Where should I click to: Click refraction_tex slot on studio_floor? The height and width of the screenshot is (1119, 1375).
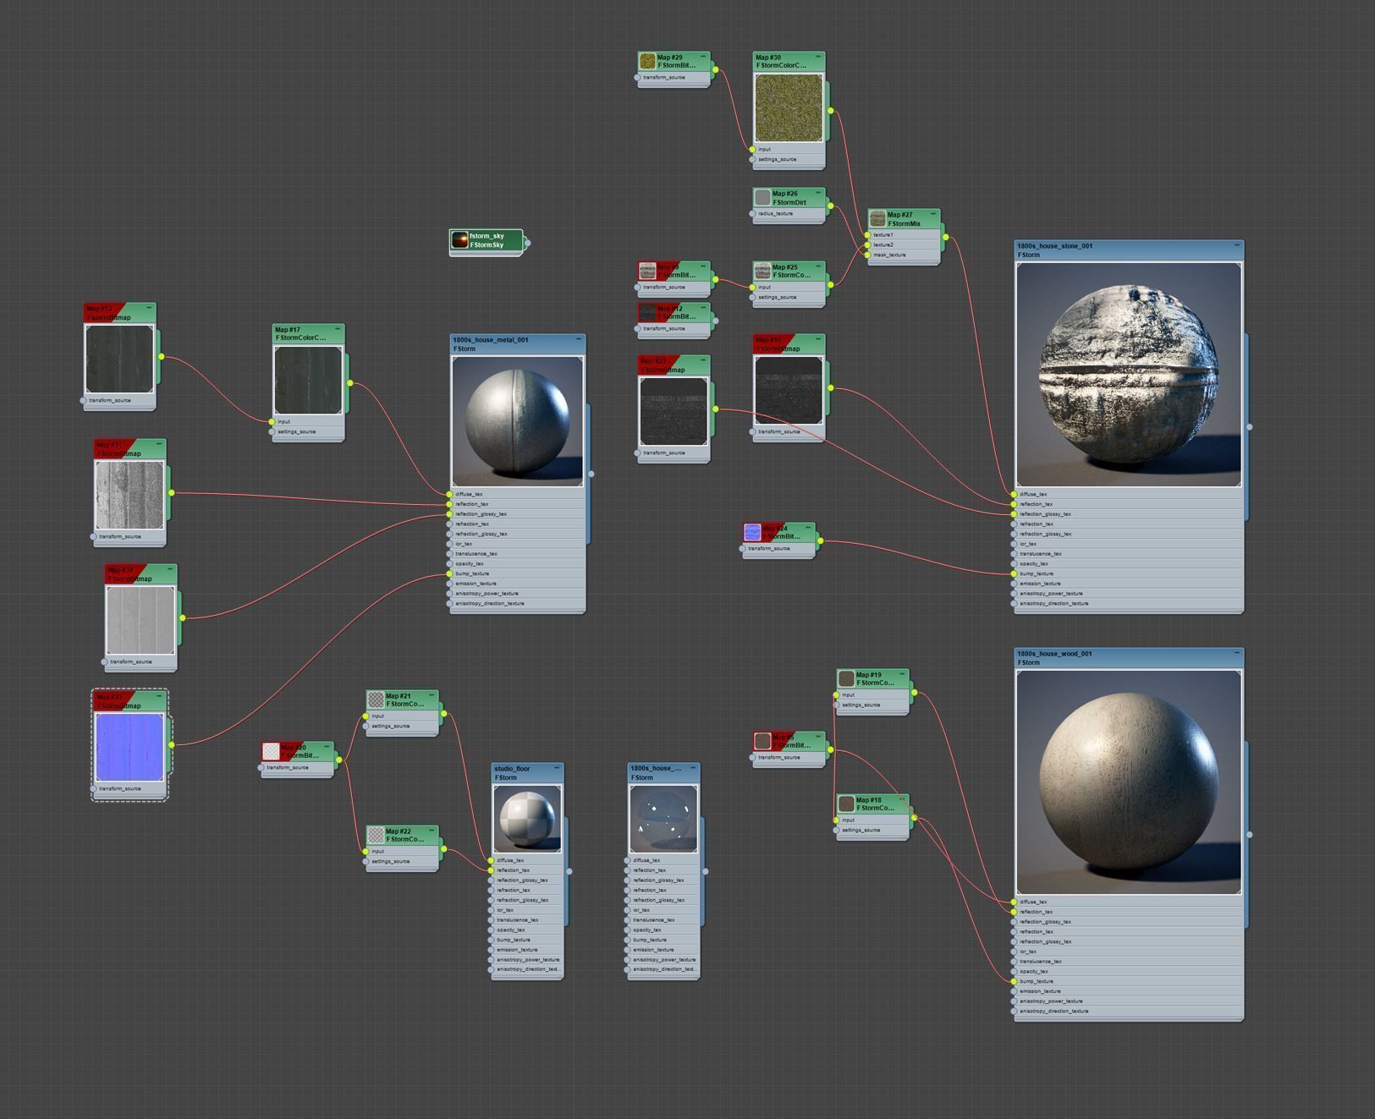(527, 890)
